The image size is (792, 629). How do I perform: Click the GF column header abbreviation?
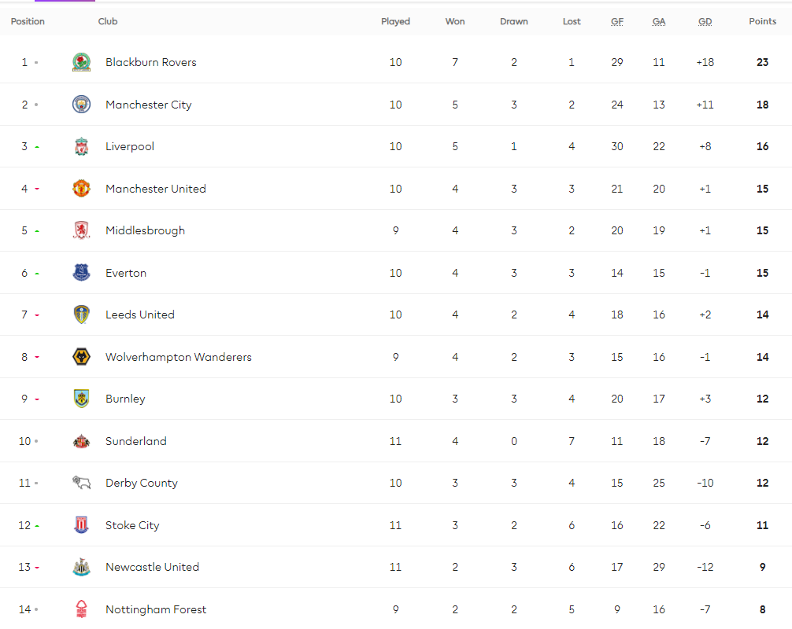[x=617, y=21]
